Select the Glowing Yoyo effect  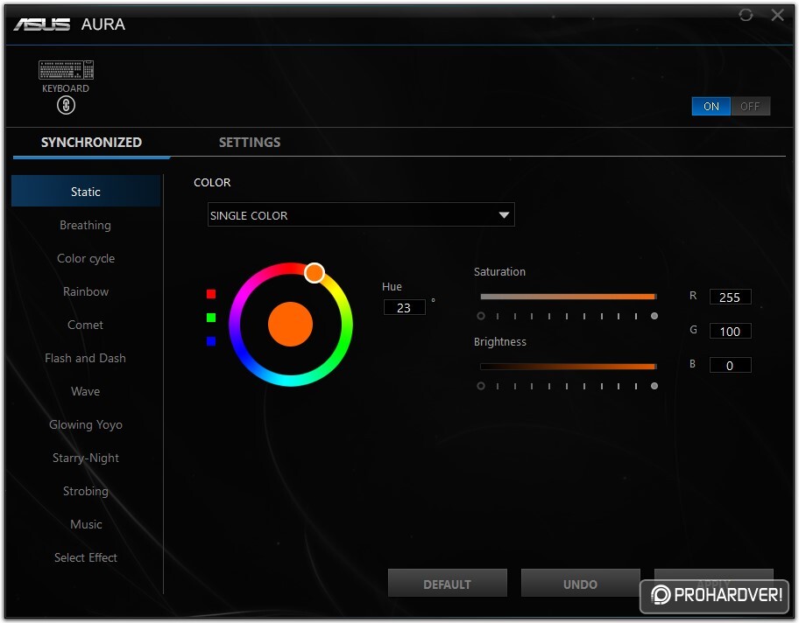(86, 424)
